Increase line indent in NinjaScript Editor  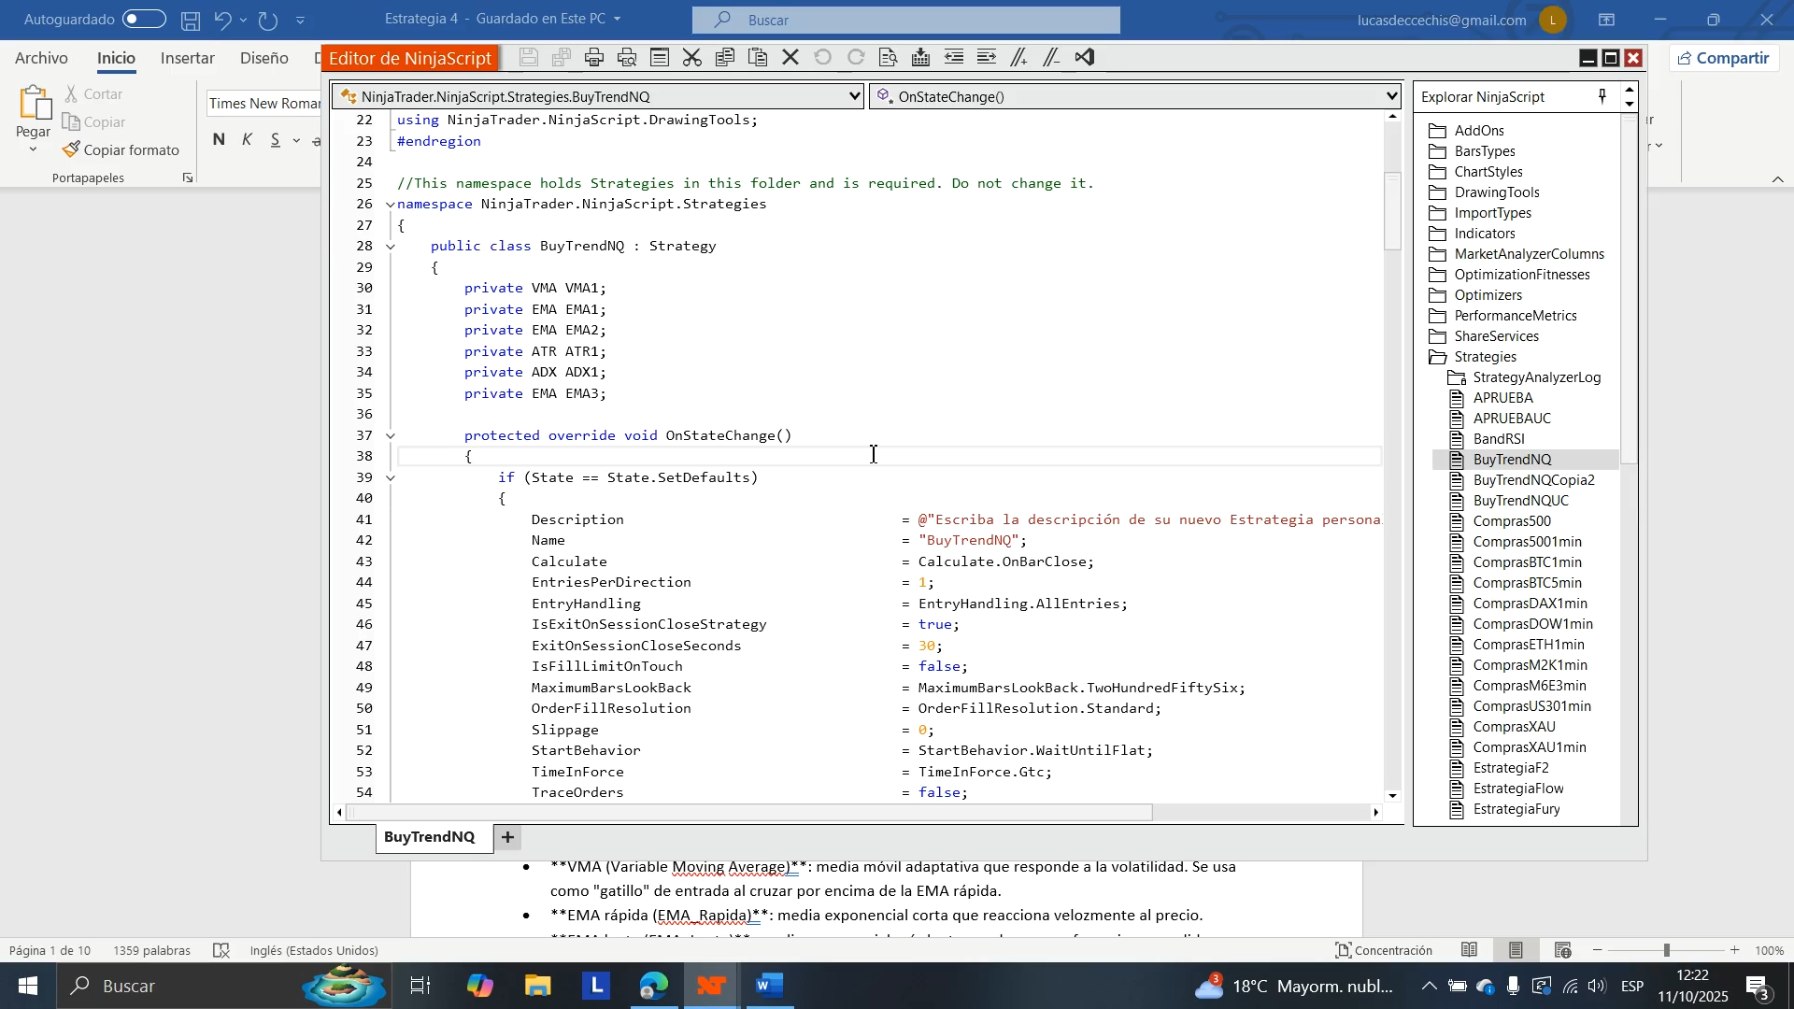pos(987,58)
